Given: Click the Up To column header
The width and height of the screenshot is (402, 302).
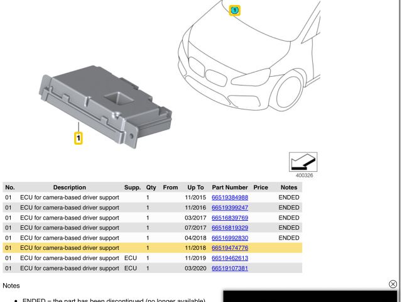Looking at the screenshot, I should (x=195, y=187).
